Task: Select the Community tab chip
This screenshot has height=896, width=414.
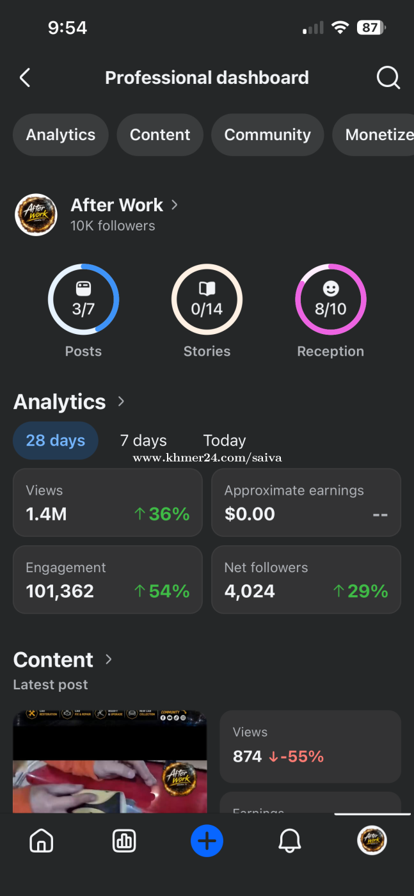Action: click(x=267, y=134)
